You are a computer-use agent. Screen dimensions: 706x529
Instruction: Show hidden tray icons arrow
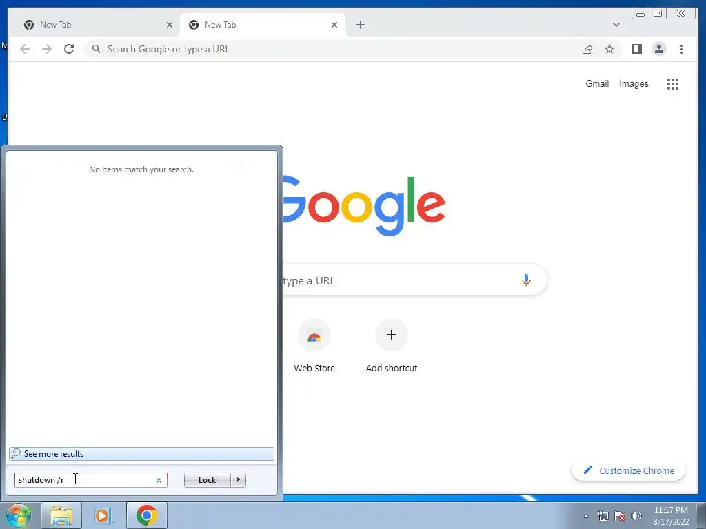(586, 516)
